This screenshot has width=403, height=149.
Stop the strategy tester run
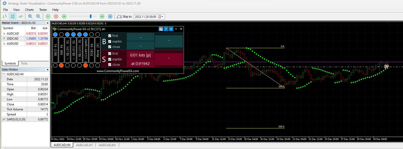click(x=56, y=17)
